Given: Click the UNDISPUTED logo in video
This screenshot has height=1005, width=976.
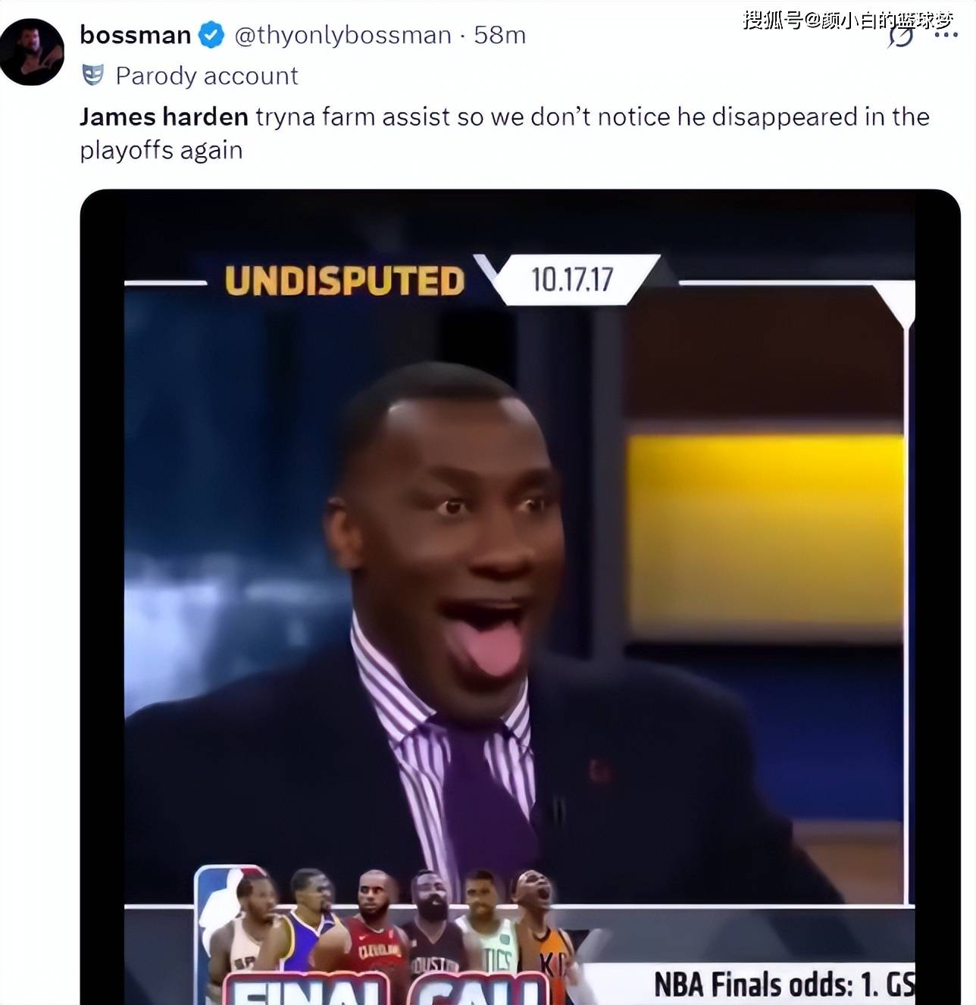Looking at the screenshot, I should click(x=345, y=280).
